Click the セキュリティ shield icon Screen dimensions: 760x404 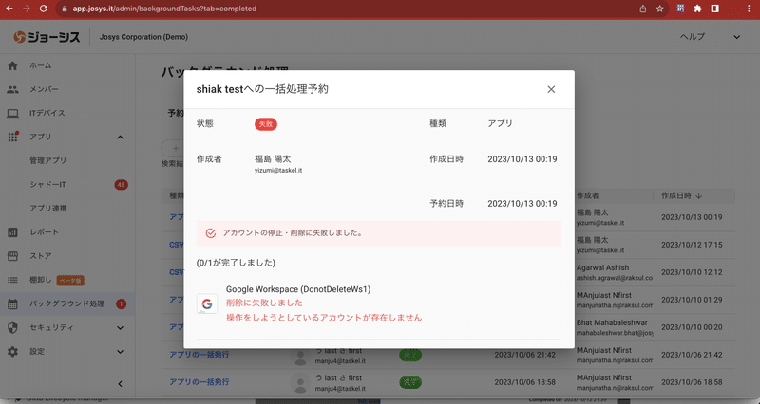pyautogui.click(x=13, y=327)
